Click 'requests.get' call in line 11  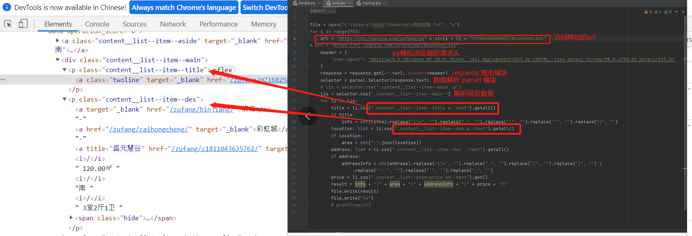366,73
